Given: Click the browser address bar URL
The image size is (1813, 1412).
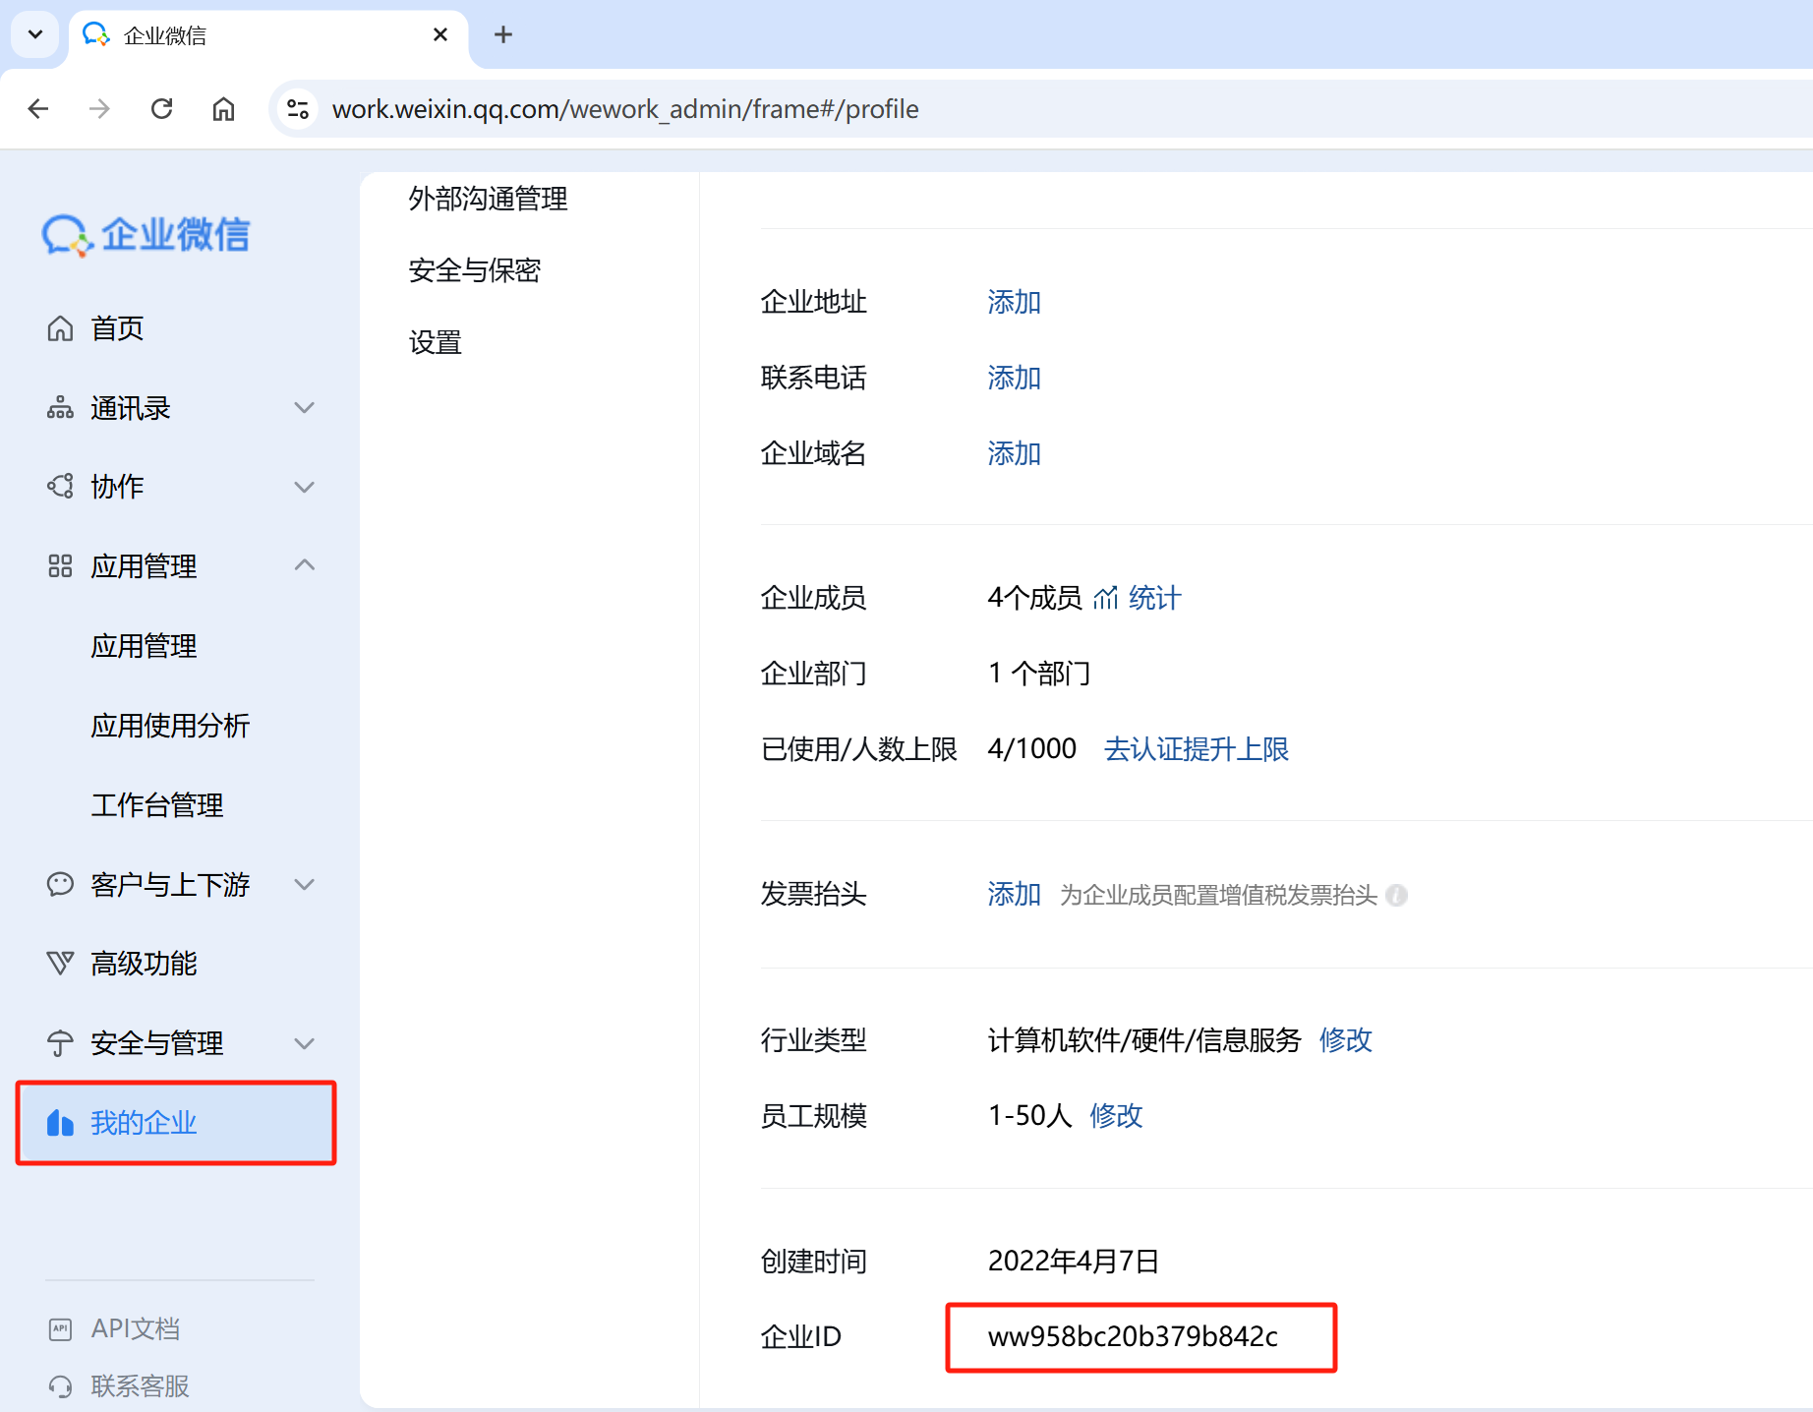Looking at the screenshot, I should coord(625,109).
